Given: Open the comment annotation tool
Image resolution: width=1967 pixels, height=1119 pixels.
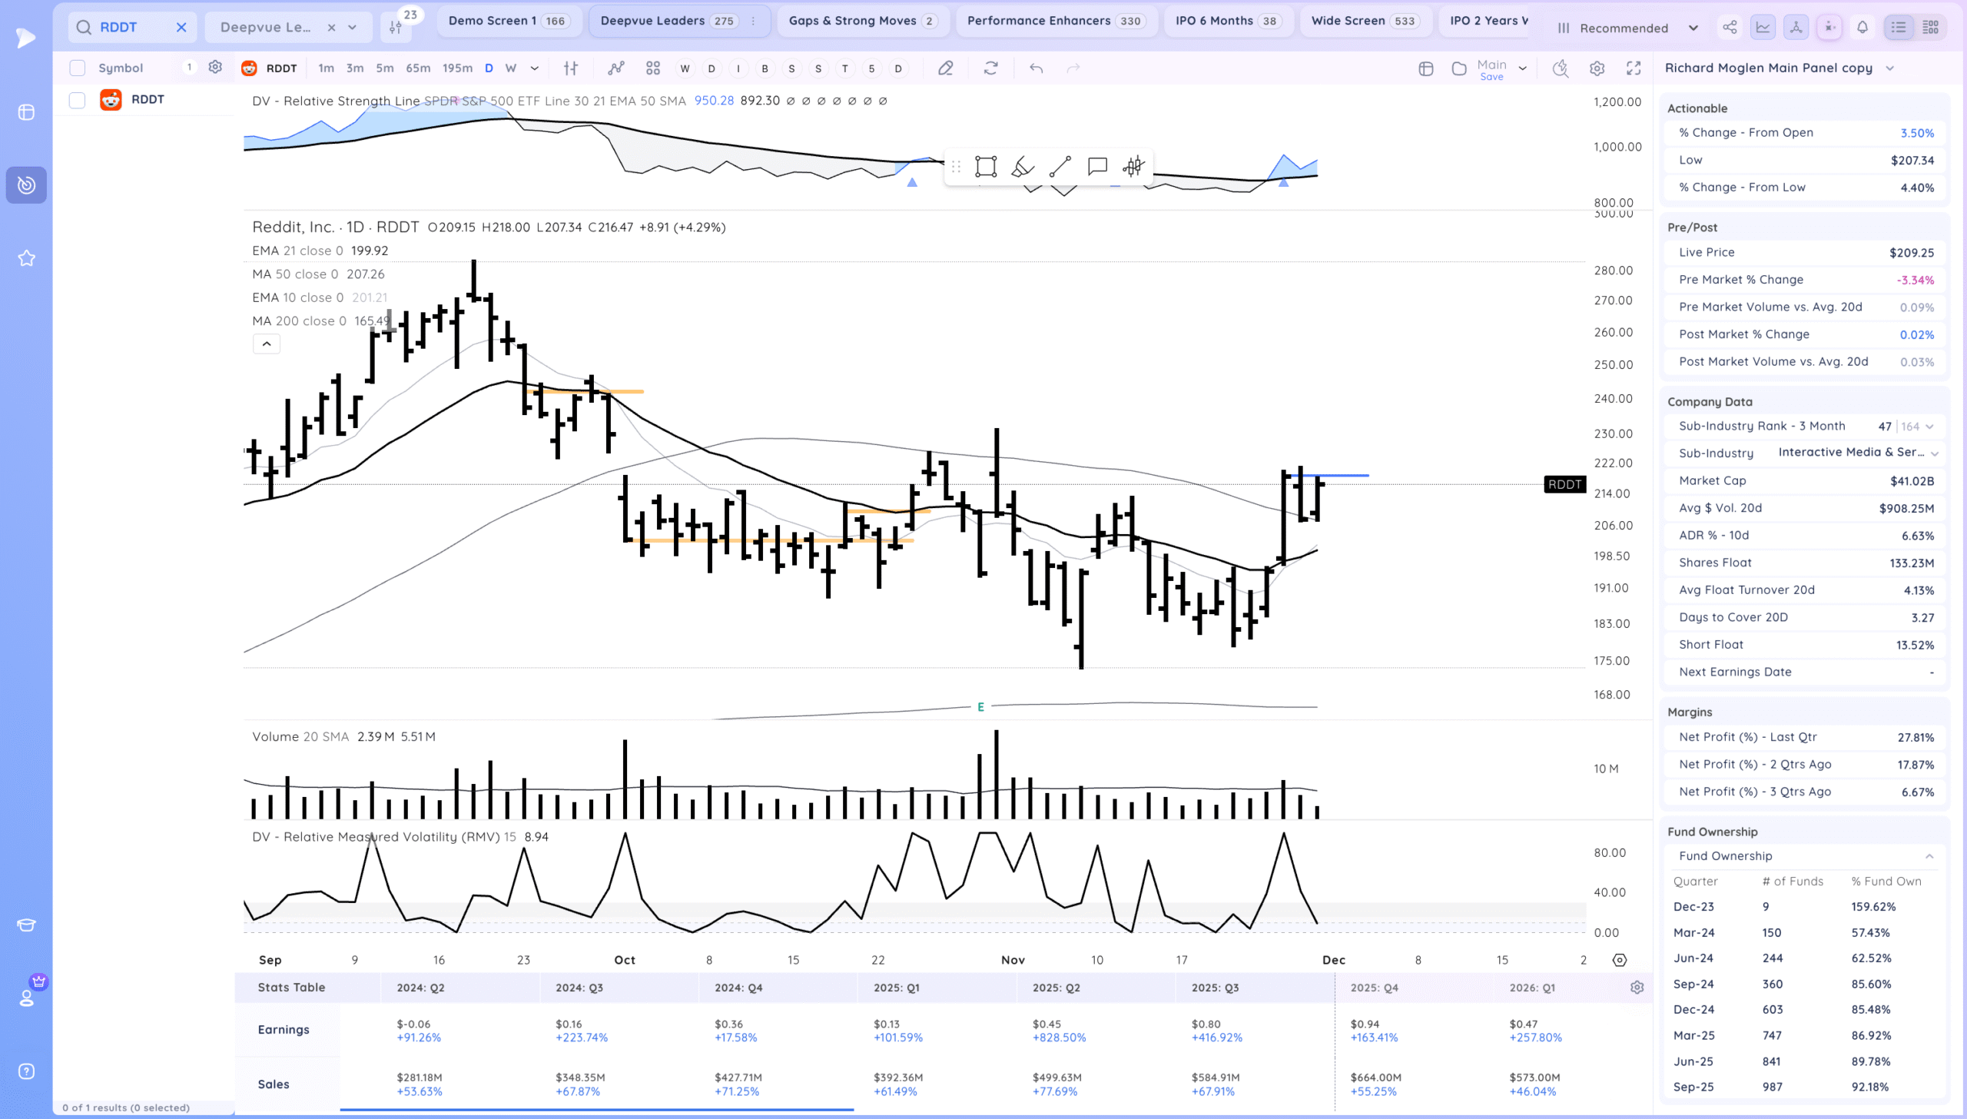Looking at the screenshot, I should point(1097,167).
